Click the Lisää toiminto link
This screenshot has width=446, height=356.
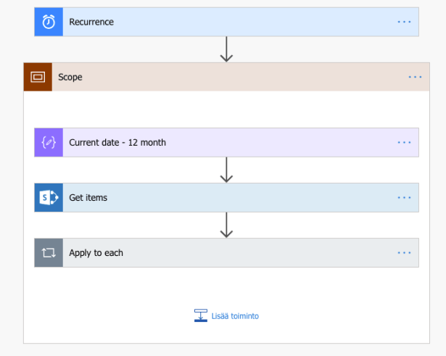(235, 316)
